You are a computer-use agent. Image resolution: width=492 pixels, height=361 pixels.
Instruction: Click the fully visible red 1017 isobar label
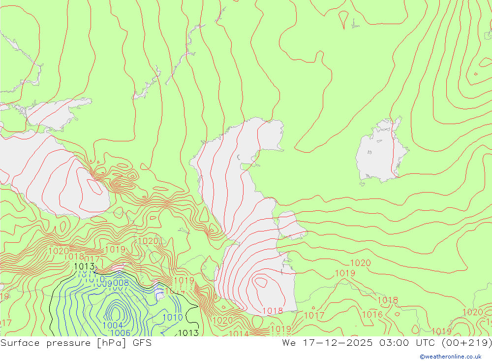(314, 315)
